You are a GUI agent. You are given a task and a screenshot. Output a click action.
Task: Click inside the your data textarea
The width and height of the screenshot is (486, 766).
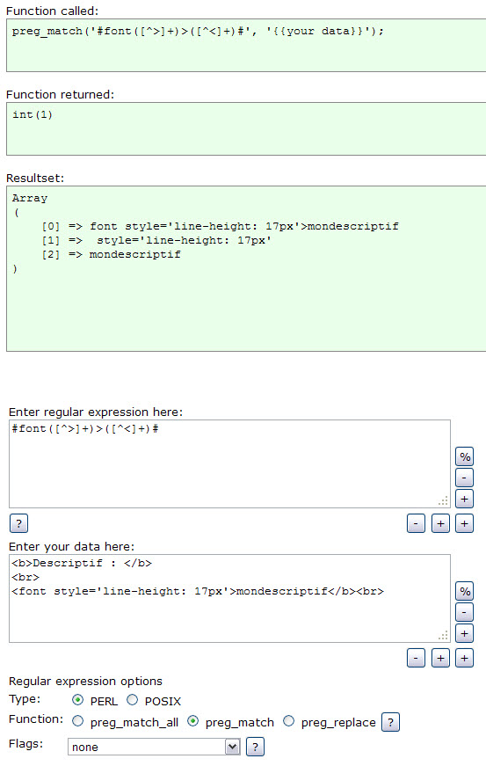point(229,598)
